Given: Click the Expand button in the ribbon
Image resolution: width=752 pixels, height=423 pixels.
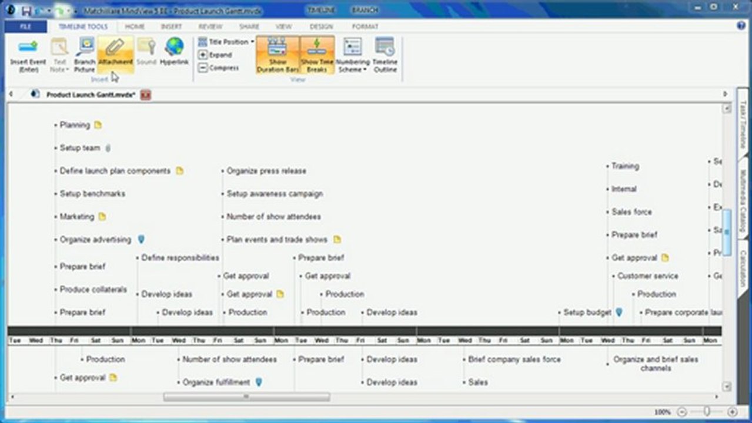Looking at the screenshot, I should [x=215, y=55].
